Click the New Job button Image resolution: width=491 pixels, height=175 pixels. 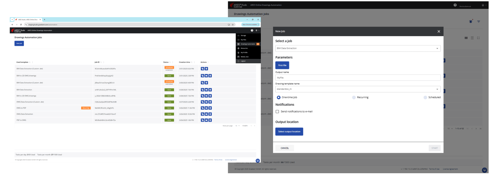19,43
